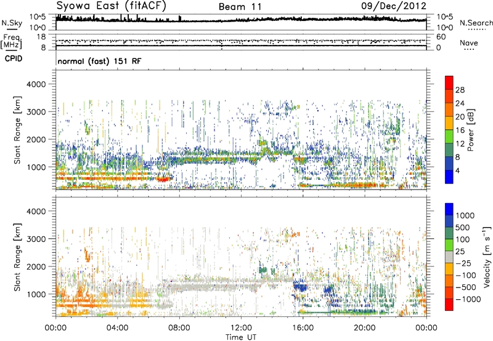The width and height of the screenshot is (493, 341).
Task: Click the 'Syowa East (fitACF)' title
Action: 112,6
